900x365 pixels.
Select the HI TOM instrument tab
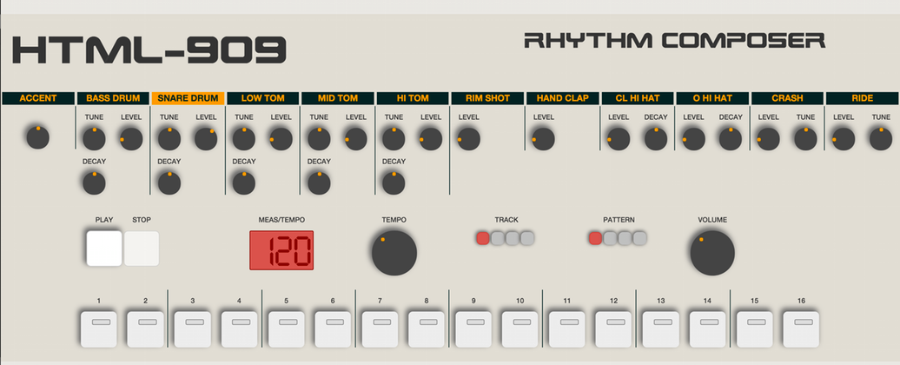point(413,98)
